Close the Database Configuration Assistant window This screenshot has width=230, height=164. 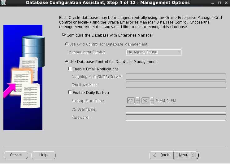[226, 3]
